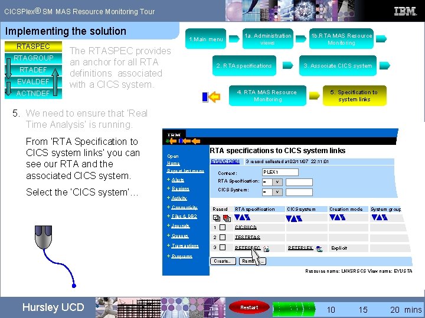Check the box for record 3 PETESPEC
This screenshot has width=425, height=318.
click(223, 247)
